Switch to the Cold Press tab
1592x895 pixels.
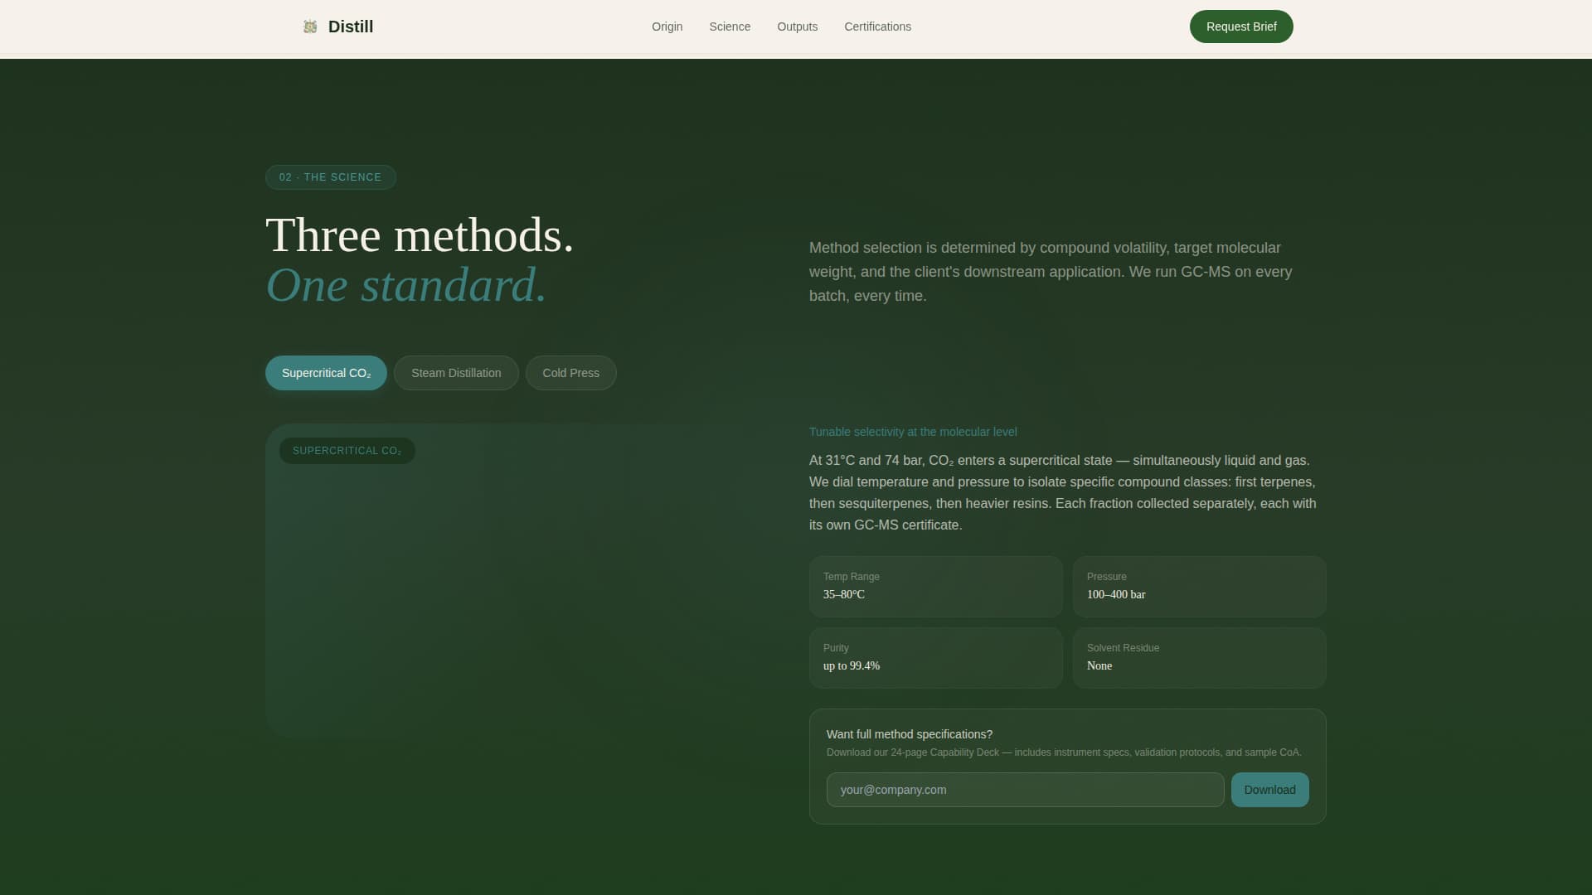pos(570,373)
